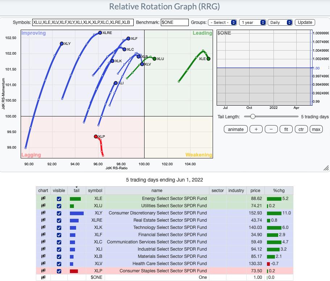Select the XLY data point on graph
The image size is (330, 281).
tap(62, 43)
